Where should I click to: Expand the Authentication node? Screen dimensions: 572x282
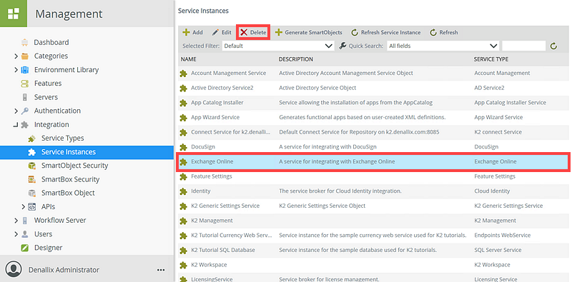16,111
